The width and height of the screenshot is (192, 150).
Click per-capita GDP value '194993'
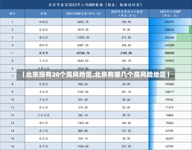click(x=169, y=61)
